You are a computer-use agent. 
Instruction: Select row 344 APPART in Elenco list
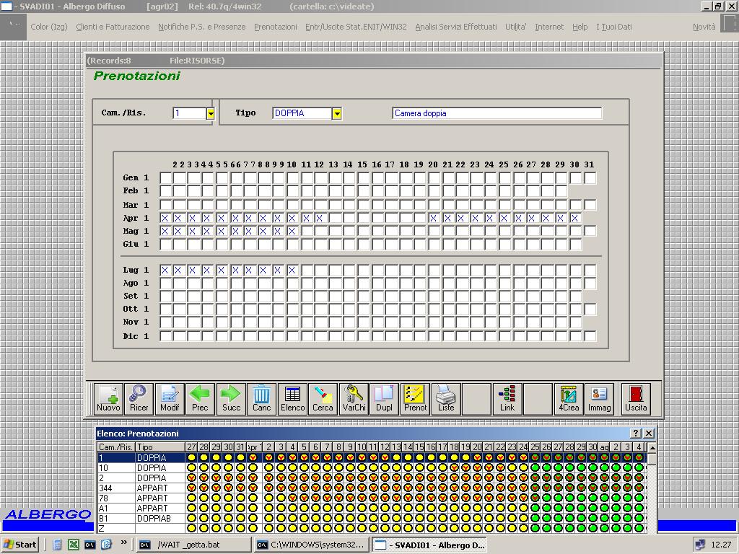point(372,488)
